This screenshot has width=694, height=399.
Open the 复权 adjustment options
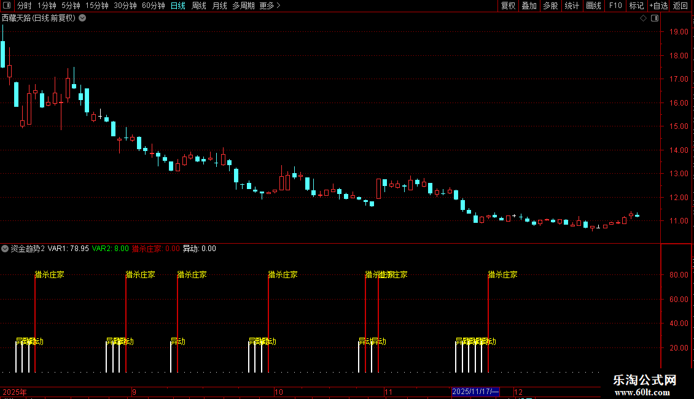click(508, 6)
